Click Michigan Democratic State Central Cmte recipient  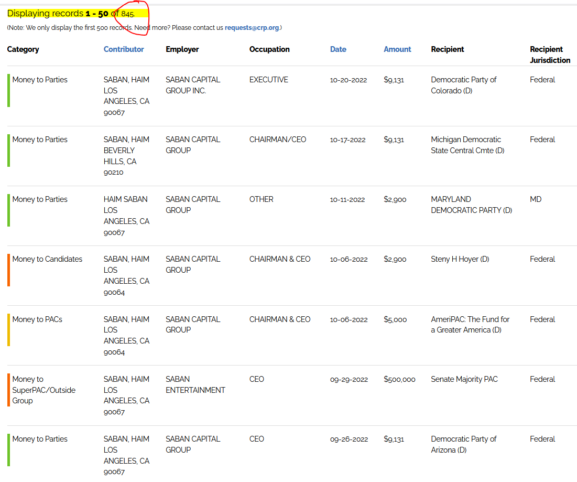(467, 145)
